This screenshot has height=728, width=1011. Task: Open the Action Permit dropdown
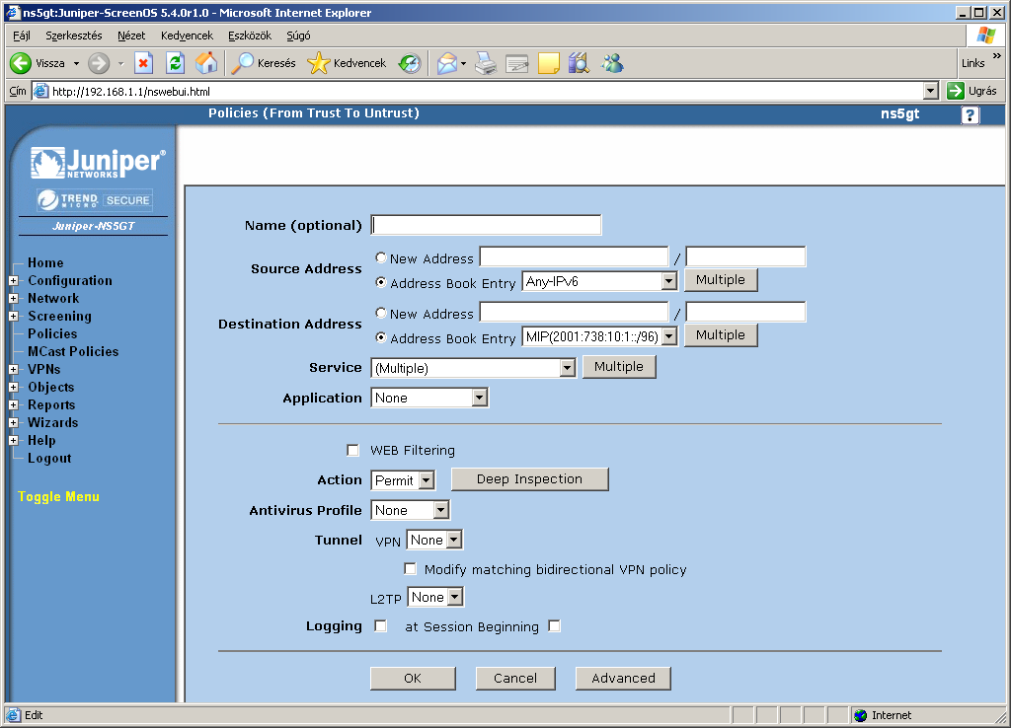(x=403, y=480)
